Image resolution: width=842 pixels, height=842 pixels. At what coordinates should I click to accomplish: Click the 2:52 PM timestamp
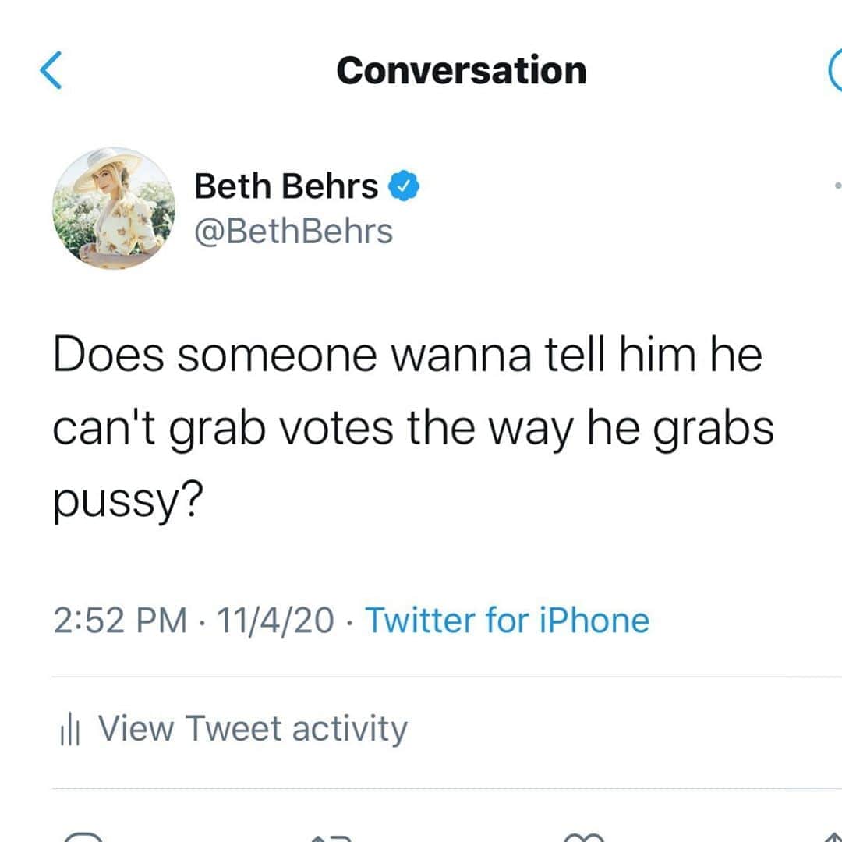(x=120, y=621)
